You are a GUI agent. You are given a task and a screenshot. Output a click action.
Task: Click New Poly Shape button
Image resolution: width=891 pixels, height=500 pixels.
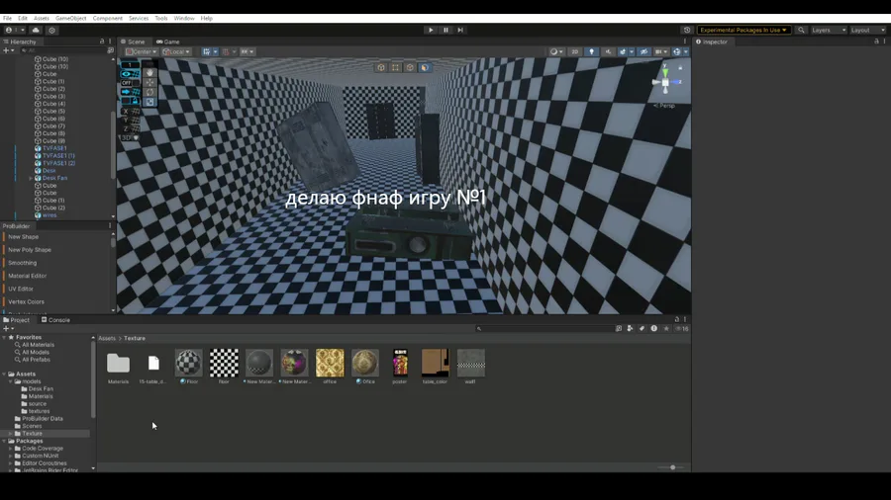(x=30, y=250)
